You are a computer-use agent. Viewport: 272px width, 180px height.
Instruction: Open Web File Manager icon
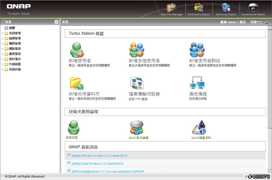pos(171,8)
